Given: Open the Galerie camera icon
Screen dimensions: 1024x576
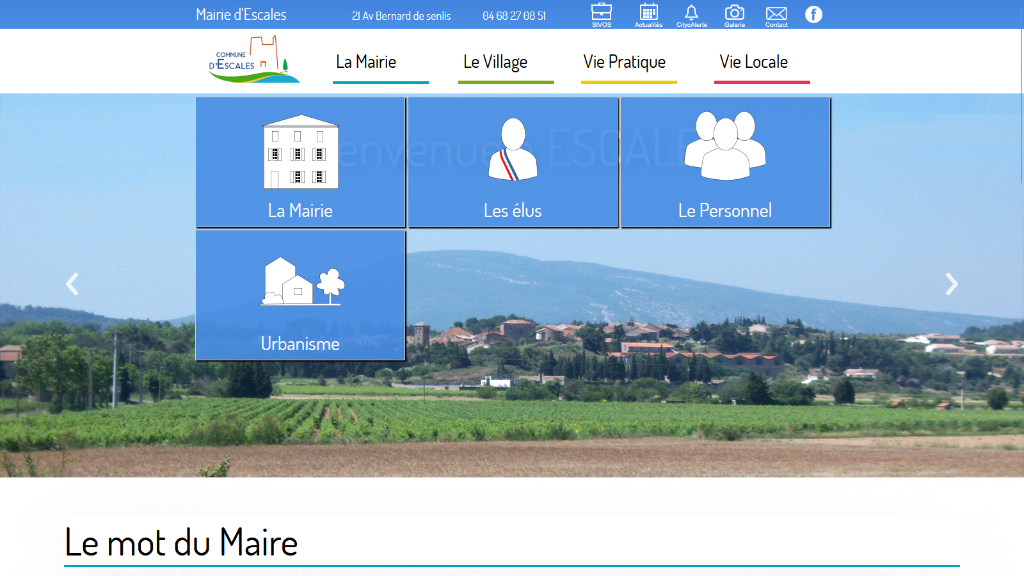Looking at the screenshot, I should pyautogui.click(x=734, y=15).
